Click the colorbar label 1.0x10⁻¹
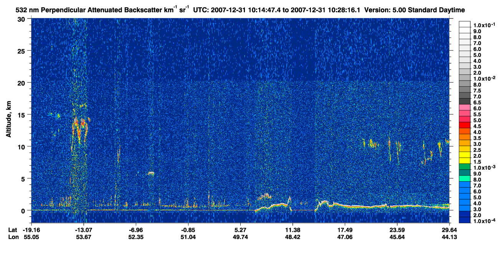 (x=484, y=25)
